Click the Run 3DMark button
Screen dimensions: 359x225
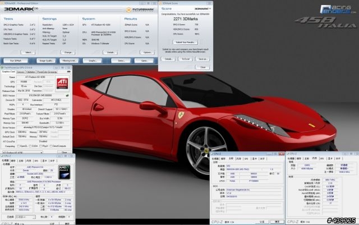(16, 61)
